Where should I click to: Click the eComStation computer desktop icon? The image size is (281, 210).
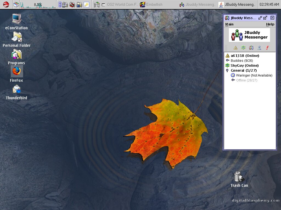tap(16, 19)
